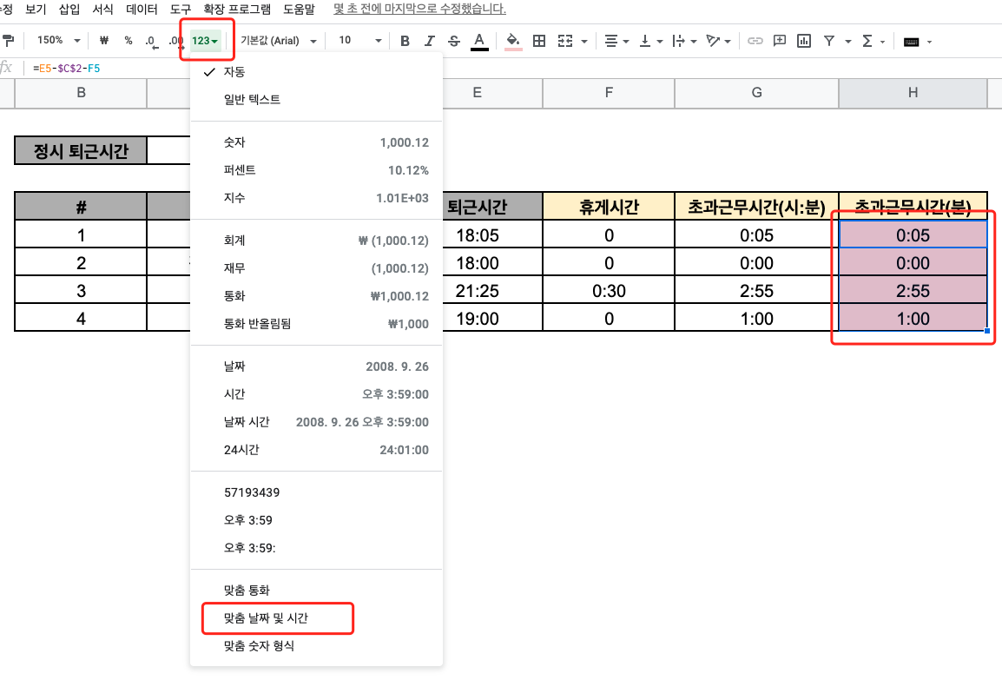Screen dimensions: 1002x680
Task: Open the 데이터 menu
Action: pos(142,10)
